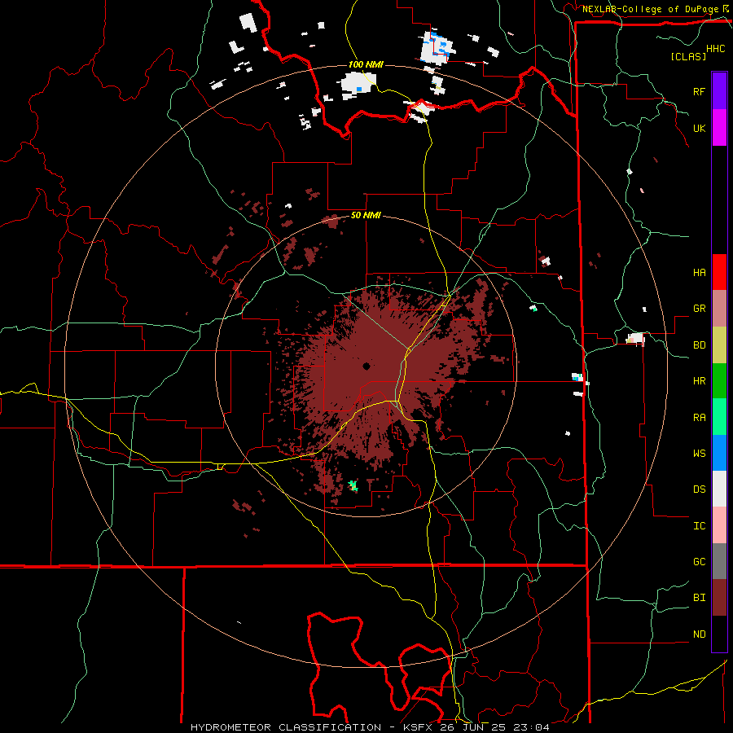733x733 pixels.
Task: Click the BI brown legend swatch
Action: (719, 598)
